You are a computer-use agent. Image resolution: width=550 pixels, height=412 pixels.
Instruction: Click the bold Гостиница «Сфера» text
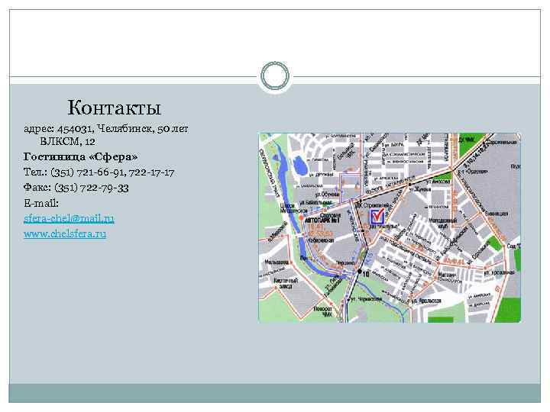coord(81,157)
